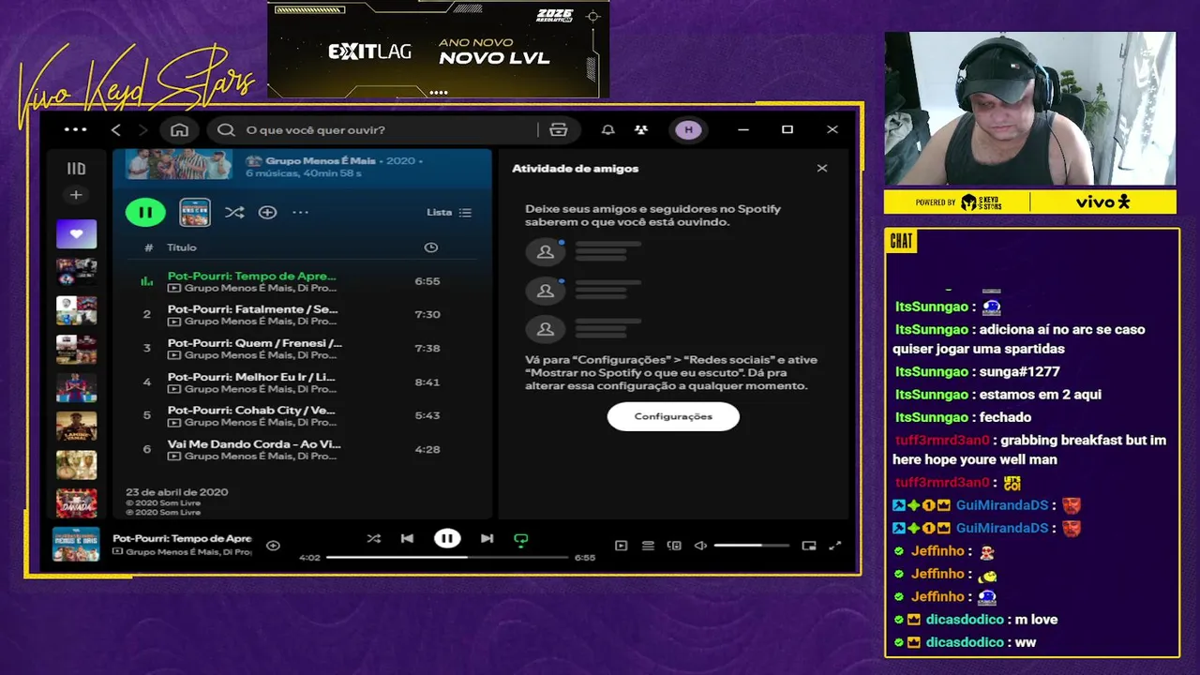1200x675 pixels.
Task: Seek within the song progress bar
Action: (x=447, y=557)
